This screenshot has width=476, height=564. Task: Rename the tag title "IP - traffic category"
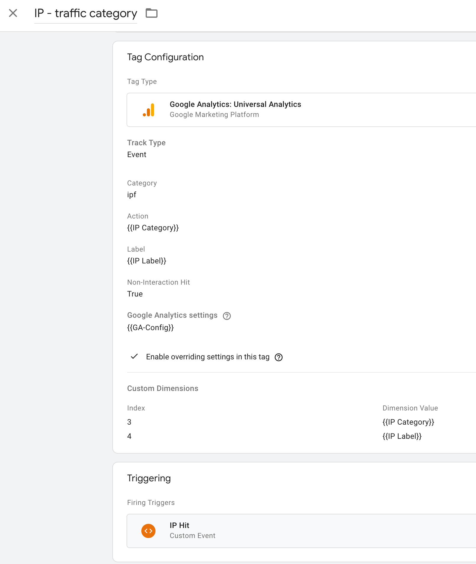point(86,13)
